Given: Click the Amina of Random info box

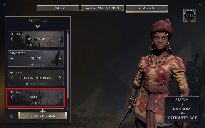Looking at the screenshot, I should click(x=182, y=109).
